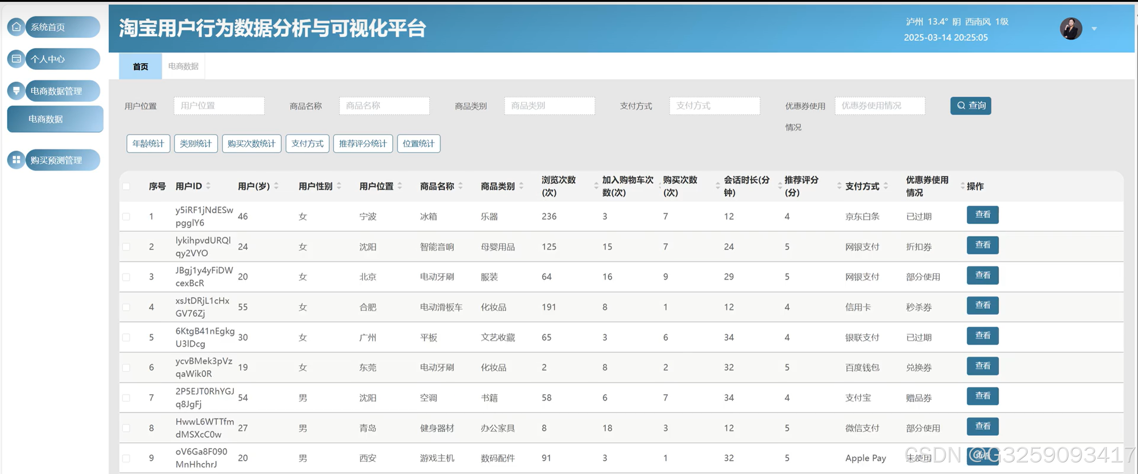
Task: Open 年龄统计 chart
Action: (148, 143)
